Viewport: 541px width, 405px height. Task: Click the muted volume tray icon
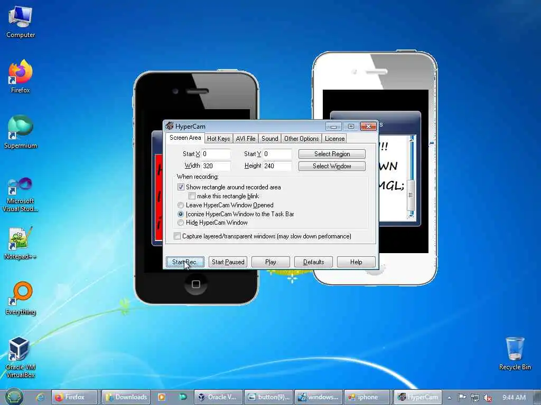(x=488, y=398)
